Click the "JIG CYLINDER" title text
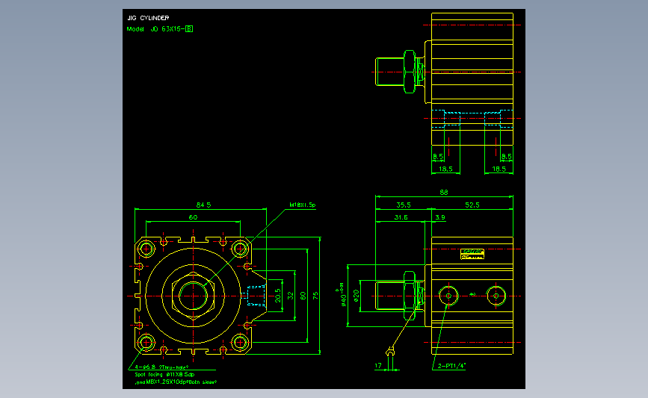 pyautogui.click(x=148, y=18)
